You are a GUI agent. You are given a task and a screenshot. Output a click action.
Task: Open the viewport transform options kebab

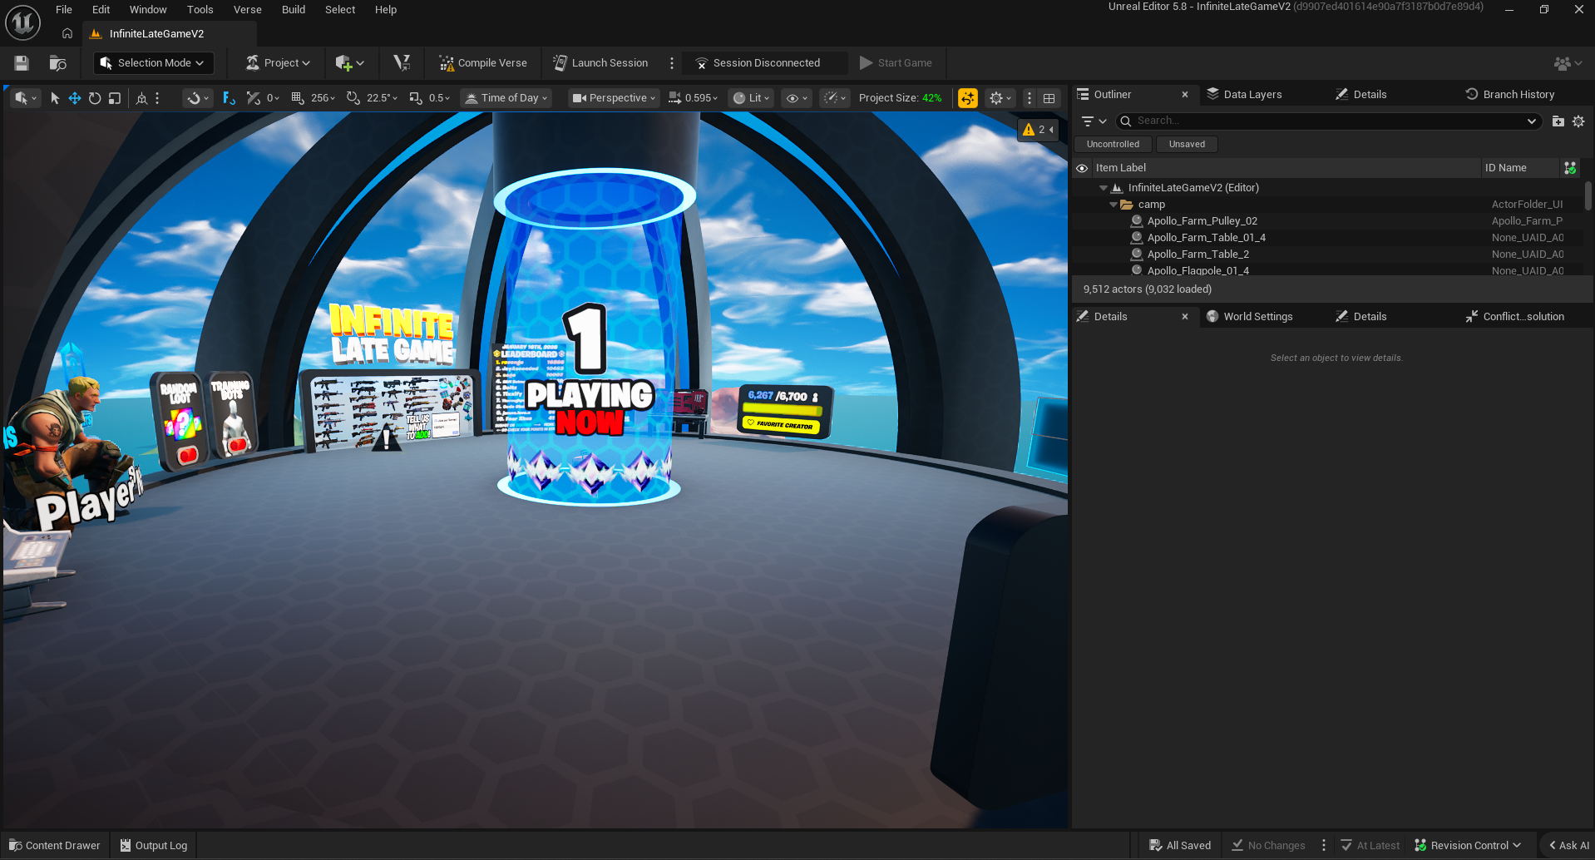click(x=157, y=98)
